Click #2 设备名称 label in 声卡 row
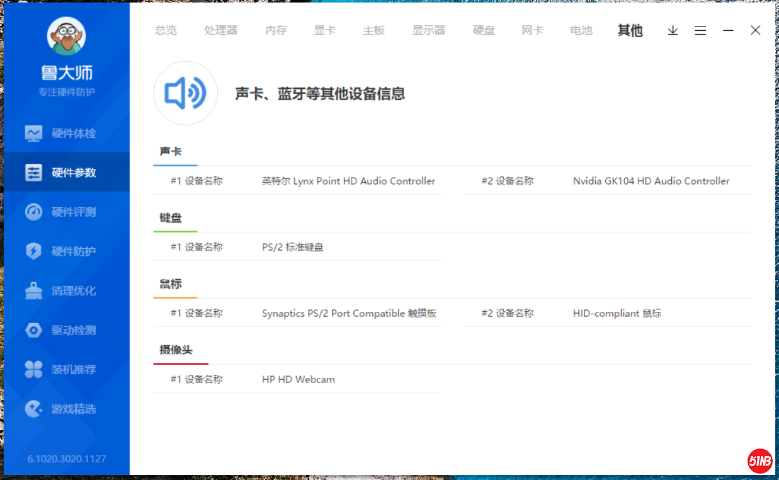The height and width of the screenshot is (480, 779). coord(508,181)
